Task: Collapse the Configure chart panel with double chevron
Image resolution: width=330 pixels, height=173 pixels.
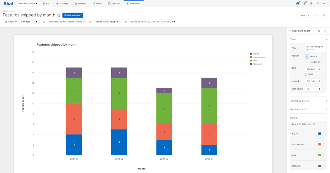Action: click(290, 31)
